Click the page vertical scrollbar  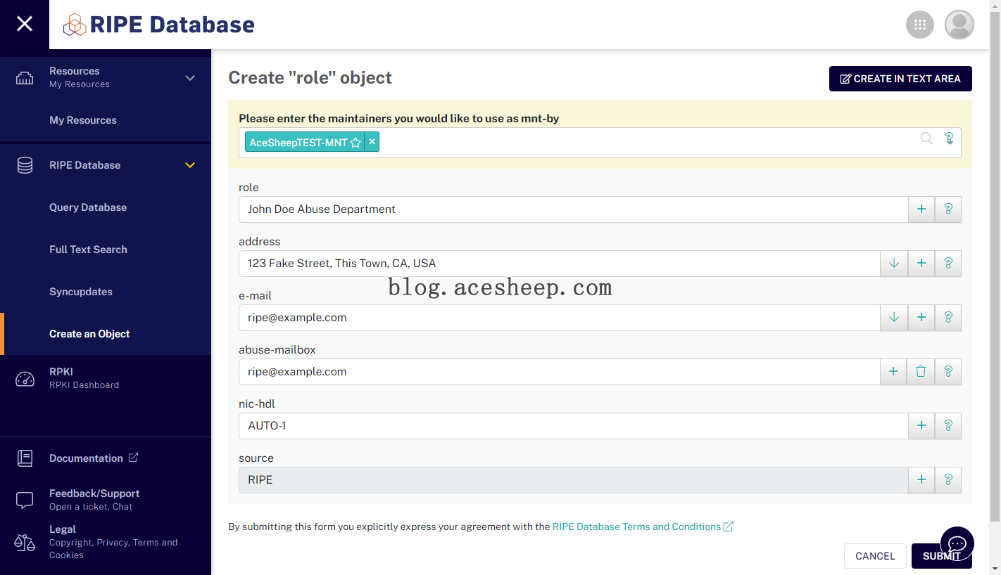(x=995, y=266)
